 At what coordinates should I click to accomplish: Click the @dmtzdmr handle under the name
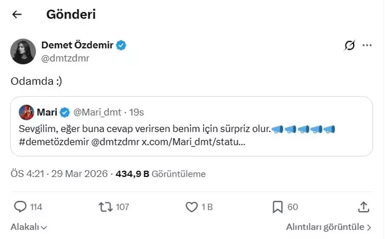tap(65, 58)
